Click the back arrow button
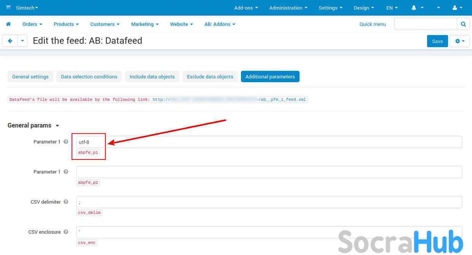This screenshot has height=255, width=472. [x=10, y=41]
